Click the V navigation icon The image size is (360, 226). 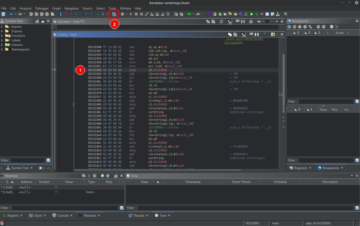coord(97,14)
